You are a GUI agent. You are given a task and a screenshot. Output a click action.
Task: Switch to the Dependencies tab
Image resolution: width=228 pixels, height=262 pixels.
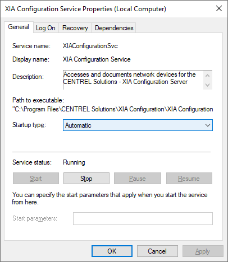114,28
